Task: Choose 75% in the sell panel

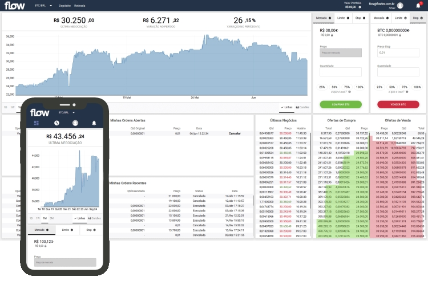Action: [x=405, y=87]
